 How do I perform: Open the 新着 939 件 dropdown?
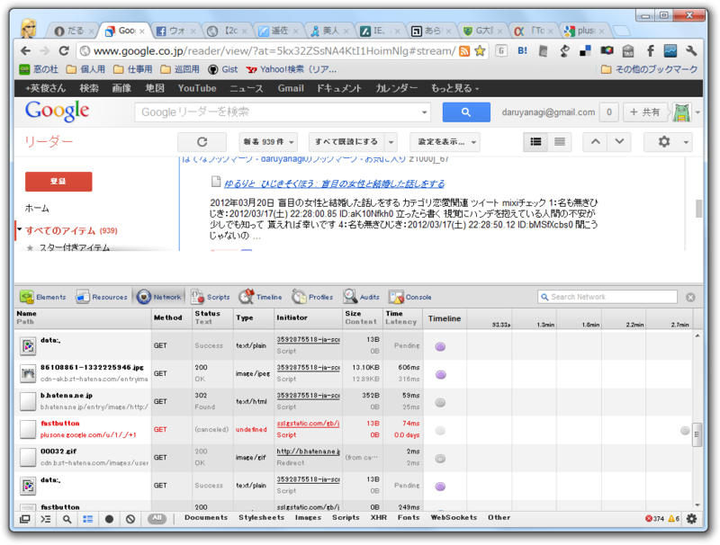pos(268,142)
